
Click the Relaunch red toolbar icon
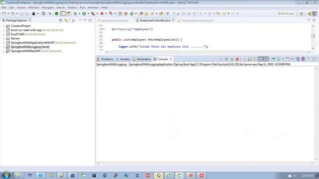(x=111, y=13)
